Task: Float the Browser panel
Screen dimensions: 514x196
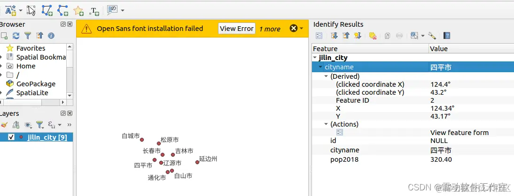Action: pos(63,24)
